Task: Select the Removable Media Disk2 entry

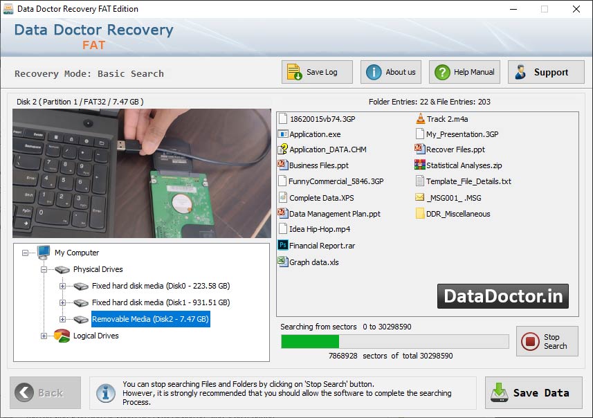Action: point(151,319)
